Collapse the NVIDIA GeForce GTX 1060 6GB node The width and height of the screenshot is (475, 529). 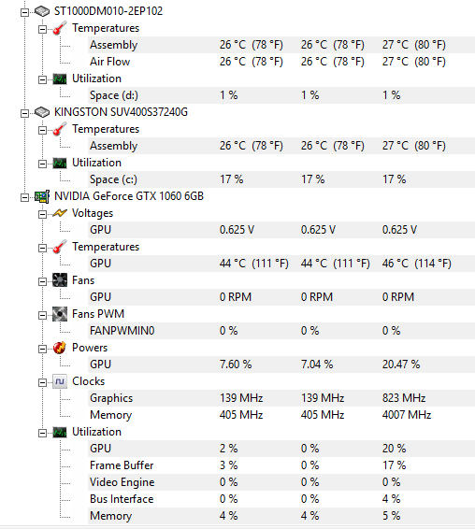[x=24, y=197]
